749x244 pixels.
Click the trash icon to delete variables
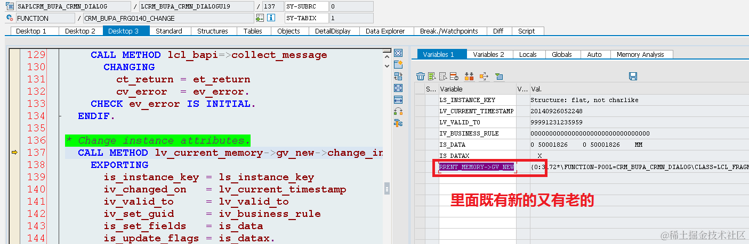coord(421,77)
